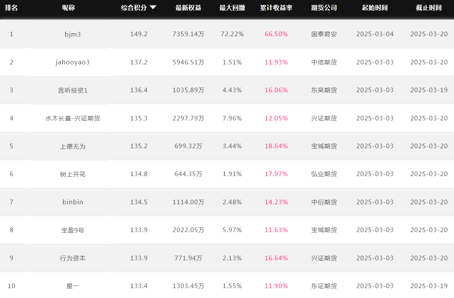Select equity value 699.32万

(188, 146)
